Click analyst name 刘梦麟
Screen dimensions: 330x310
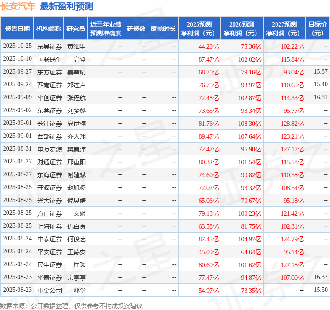pyautogui.click(x=77, y=111)
